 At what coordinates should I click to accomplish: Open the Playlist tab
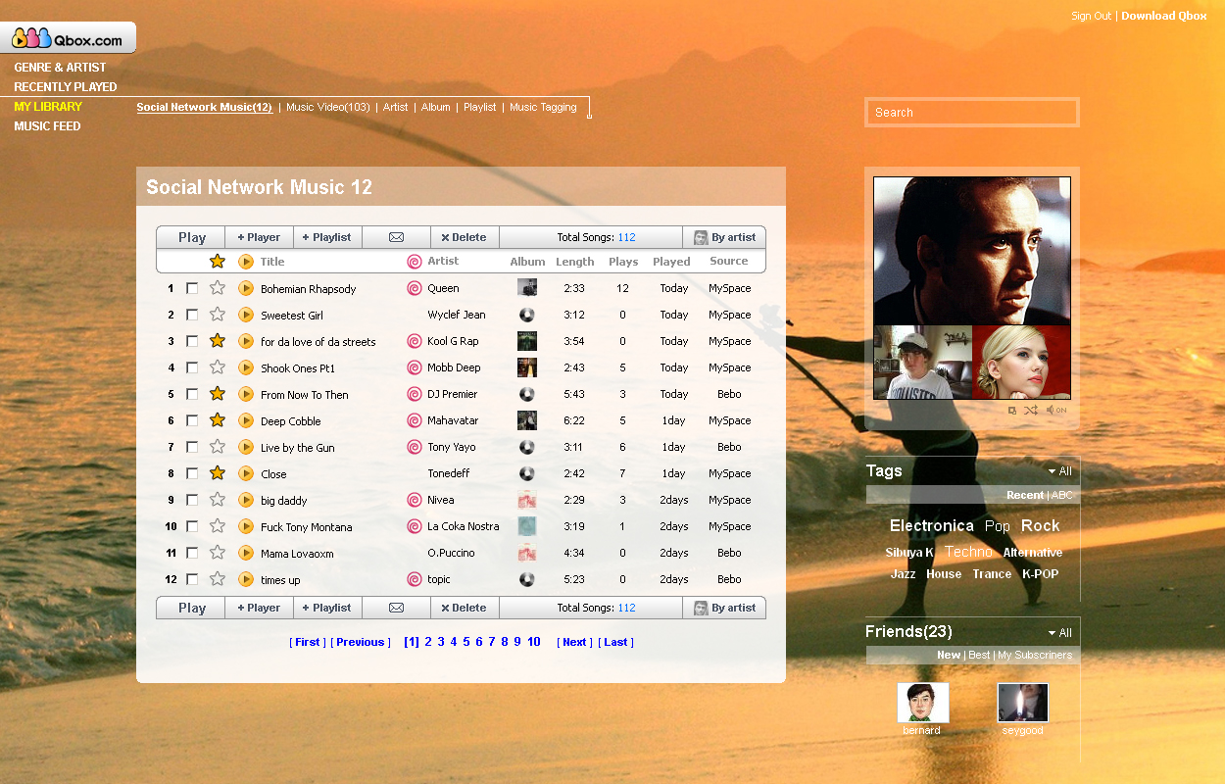pyautogui.click(x=480, y=107)
